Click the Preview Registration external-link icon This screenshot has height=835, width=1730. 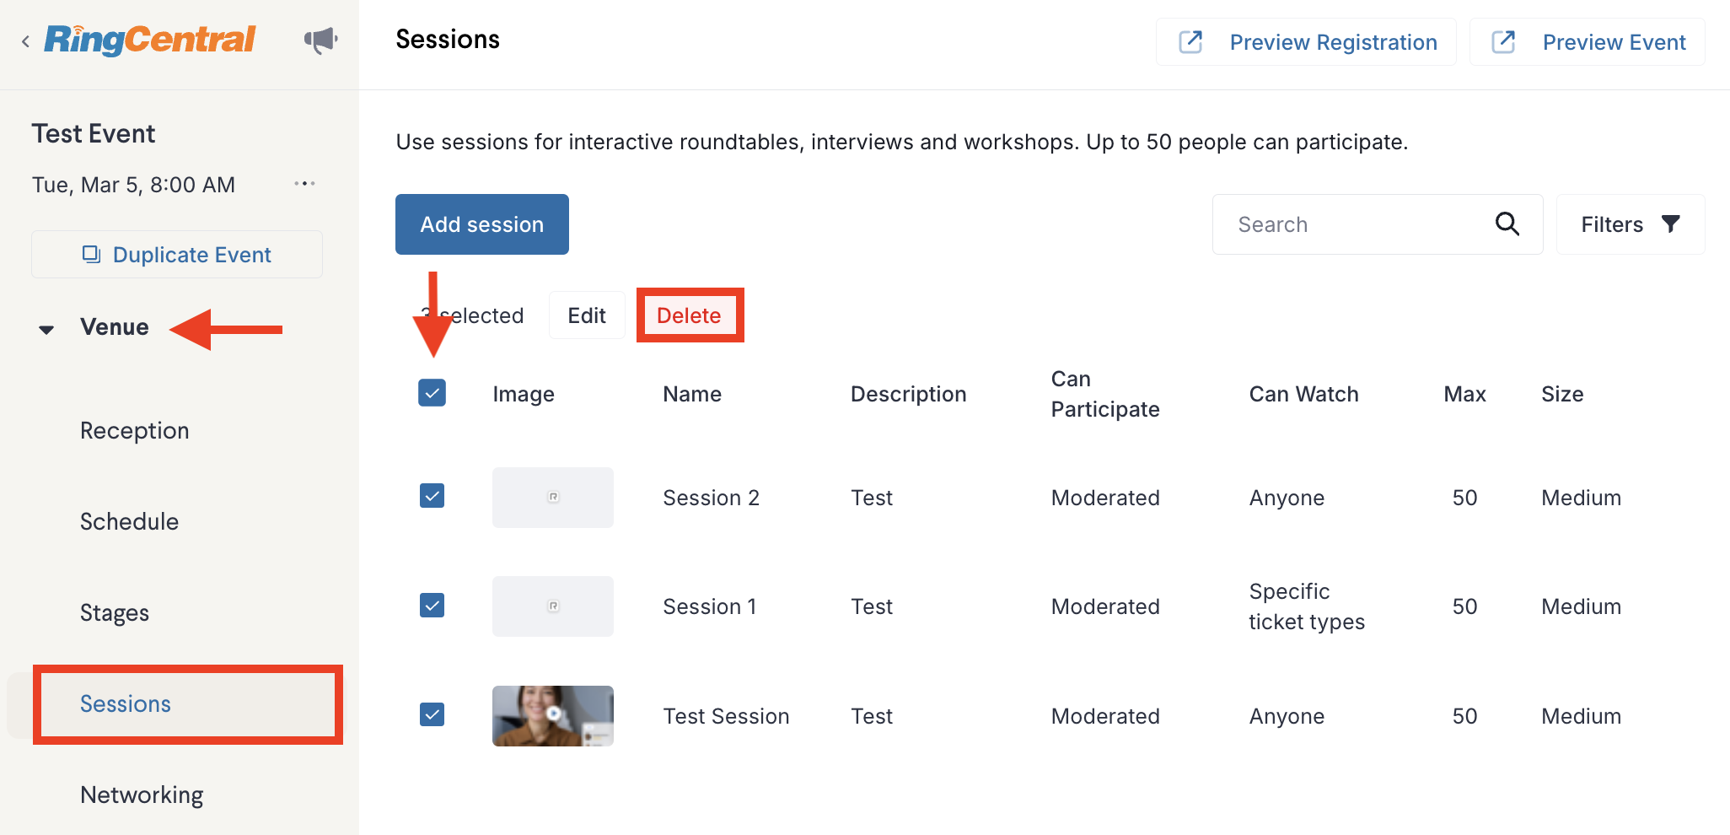pyautogui.click(x=1190, y=41)
